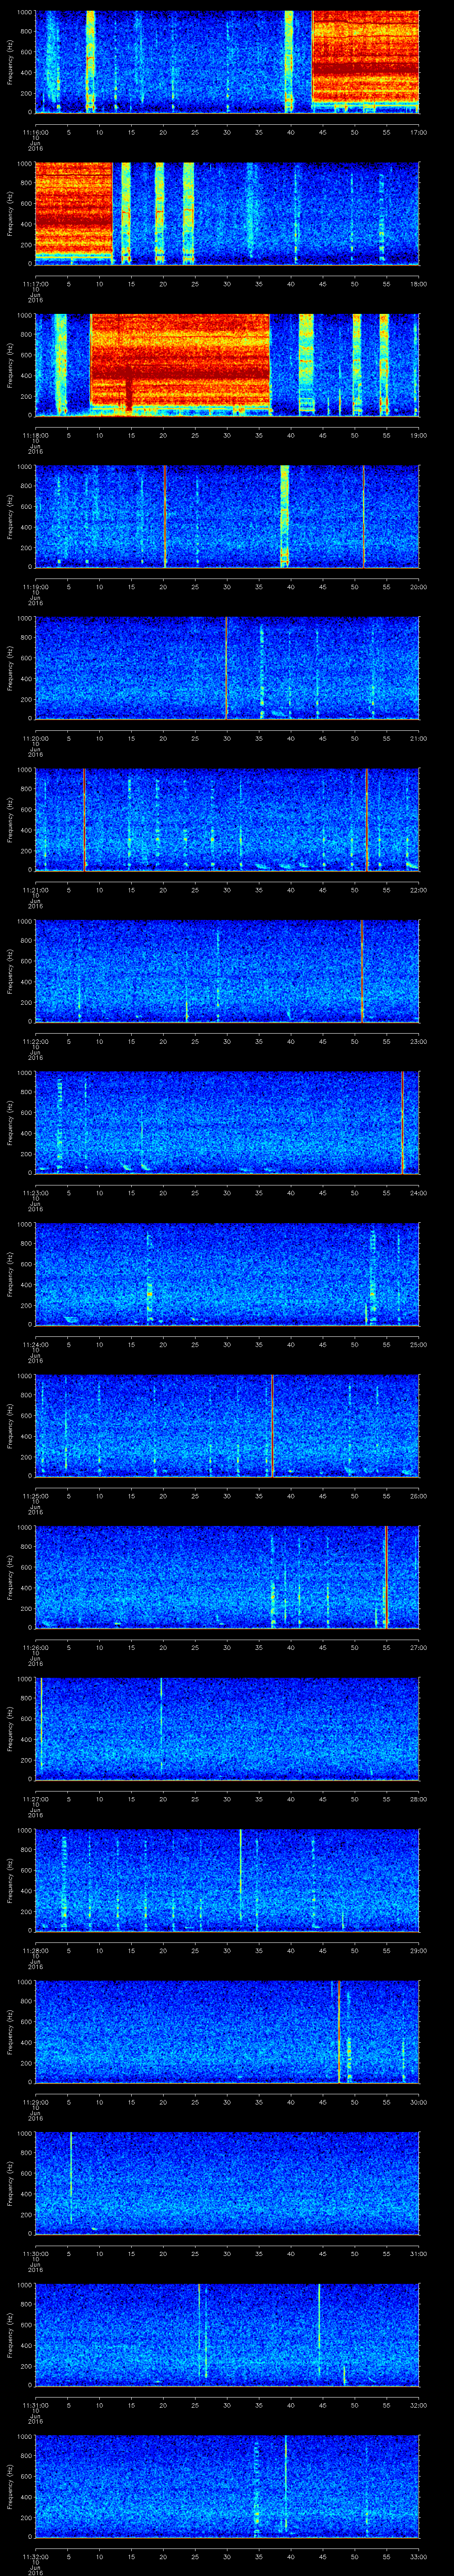This screenshot has height=2576, width=454.
Task: Pick the spectrogram panel starting at 11:19:00
Action: pos(227,516)
